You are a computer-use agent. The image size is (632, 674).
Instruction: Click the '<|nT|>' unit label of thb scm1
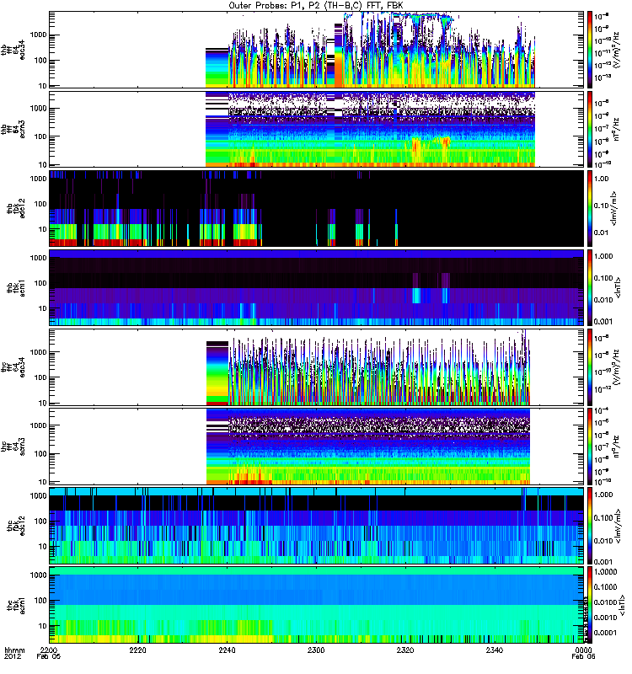618,287
